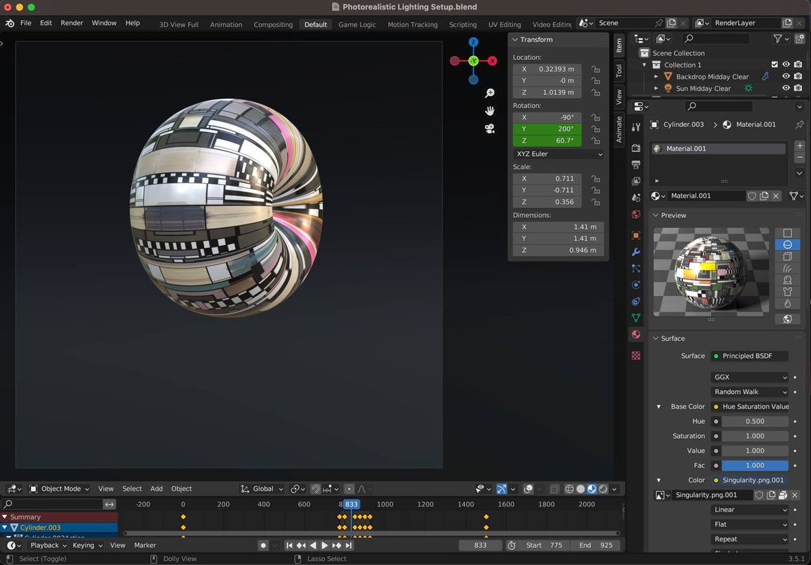Image resolution: width=811 pixels, height=565 pixels.
Task: Pin the properties editor context
Action: pyautogui.click(x=800, y=124)
